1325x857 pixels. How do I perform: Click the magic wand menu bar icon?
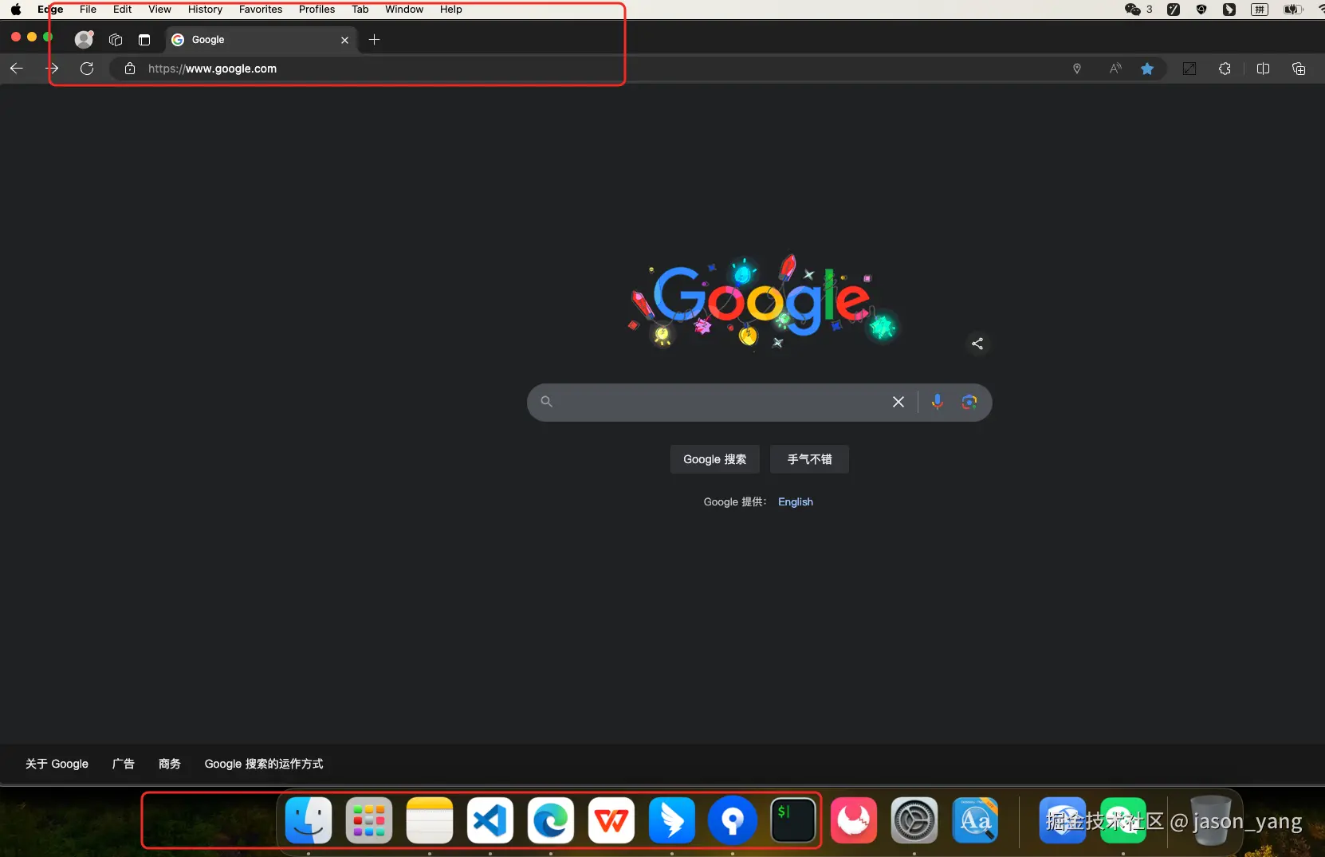click(x=1174, y=10)
